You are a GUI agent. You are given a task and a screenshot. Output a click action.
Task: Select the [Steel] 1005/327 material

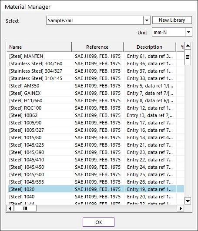27,130
